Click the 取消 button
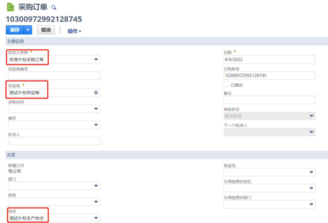The height and width of the screenshot is (223, 328). (46, 30)
